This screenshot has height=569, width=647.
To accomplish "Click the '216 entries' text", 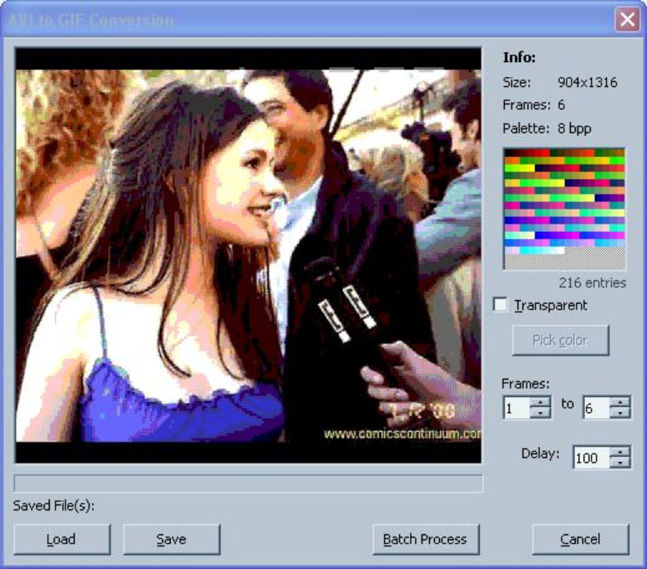I will click(x=592, y=283).
